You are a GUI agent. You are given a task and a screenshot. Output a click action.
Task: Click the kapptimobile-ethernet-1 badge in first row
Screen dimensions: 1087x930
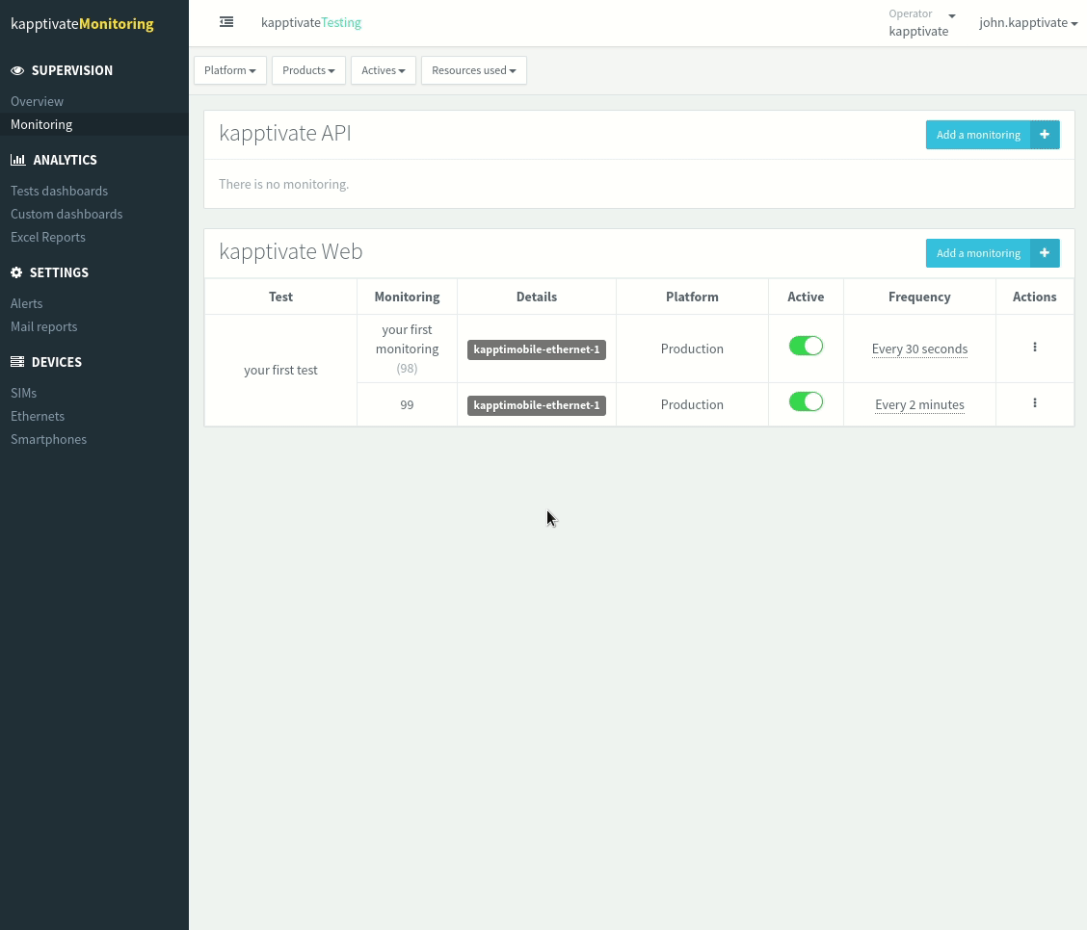(x=537, y=349)
